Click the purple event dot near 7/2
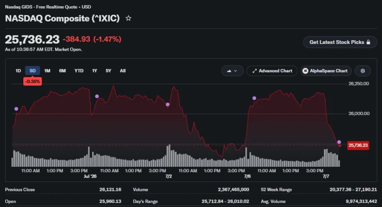The image size is (382, 207). point(168,105)
